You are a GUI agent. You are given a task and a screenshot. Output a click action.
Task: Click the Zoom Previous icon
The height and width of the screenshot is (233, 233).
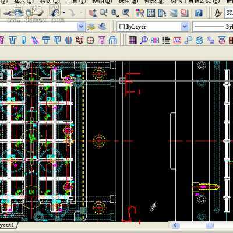click(x=126, y=13)
